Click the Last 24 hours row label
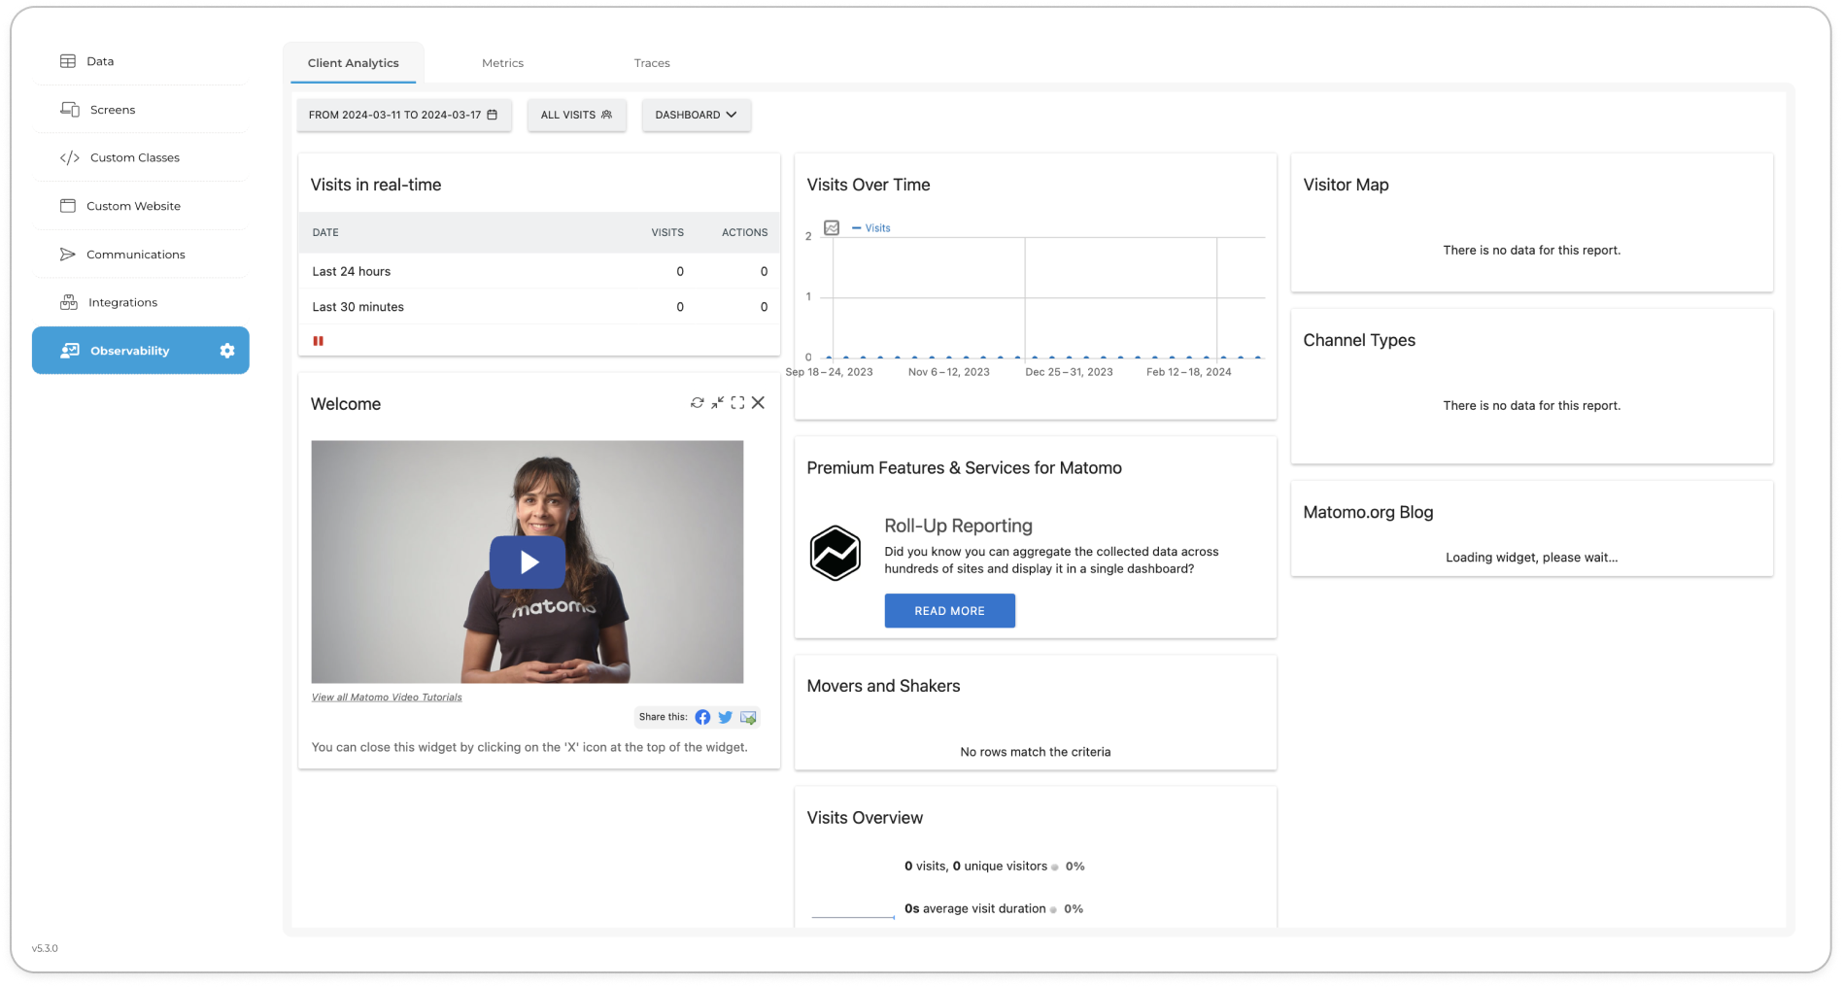The width and height of the screenshot is (1842, 987). coord(352,272)
